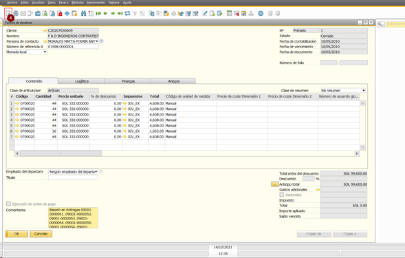Open the Archivo menu
The height and width of the screenshot is (258, 405).
(x=12, y=2)
